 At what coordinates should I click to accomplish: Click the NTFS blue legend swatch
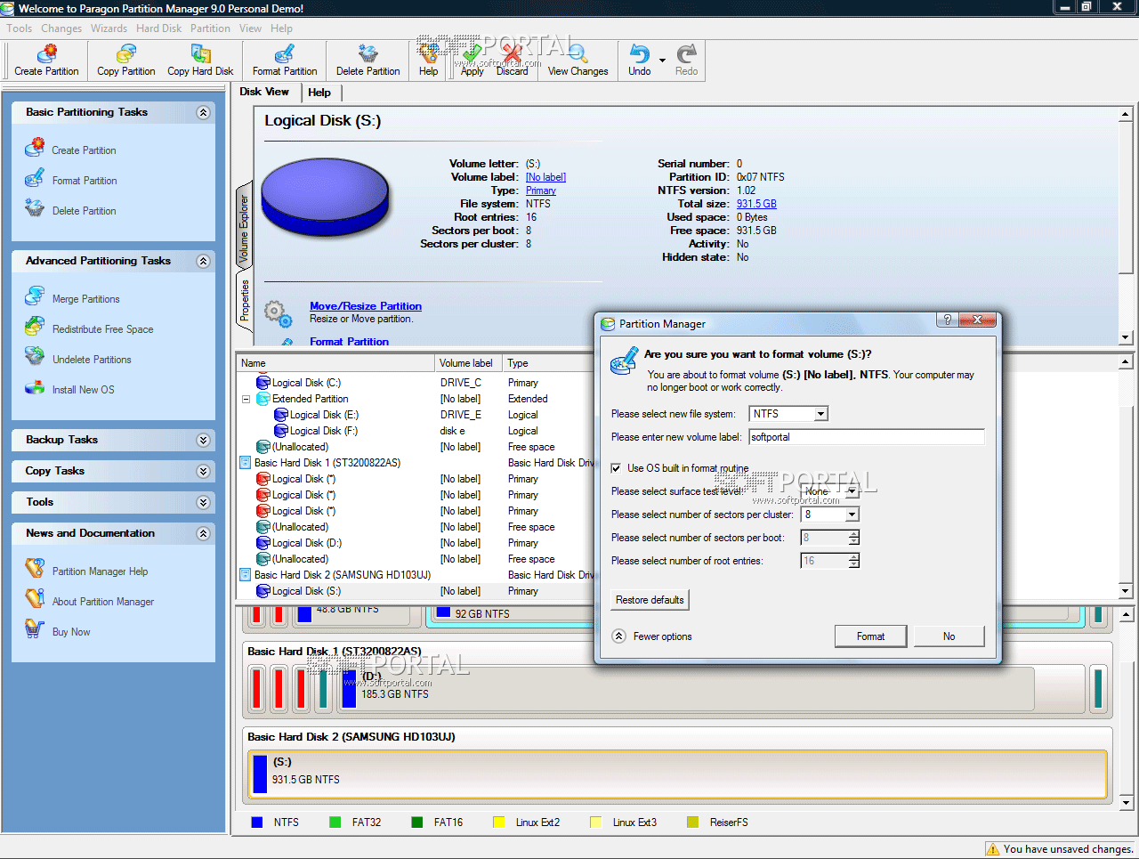257,823
